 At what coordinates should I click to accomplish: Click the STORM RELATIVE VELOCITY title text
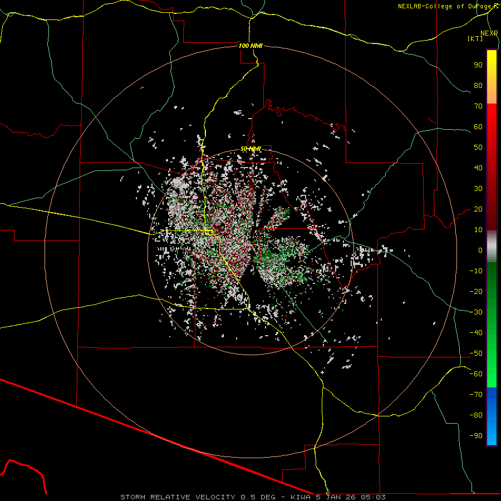tap(178, 497)
